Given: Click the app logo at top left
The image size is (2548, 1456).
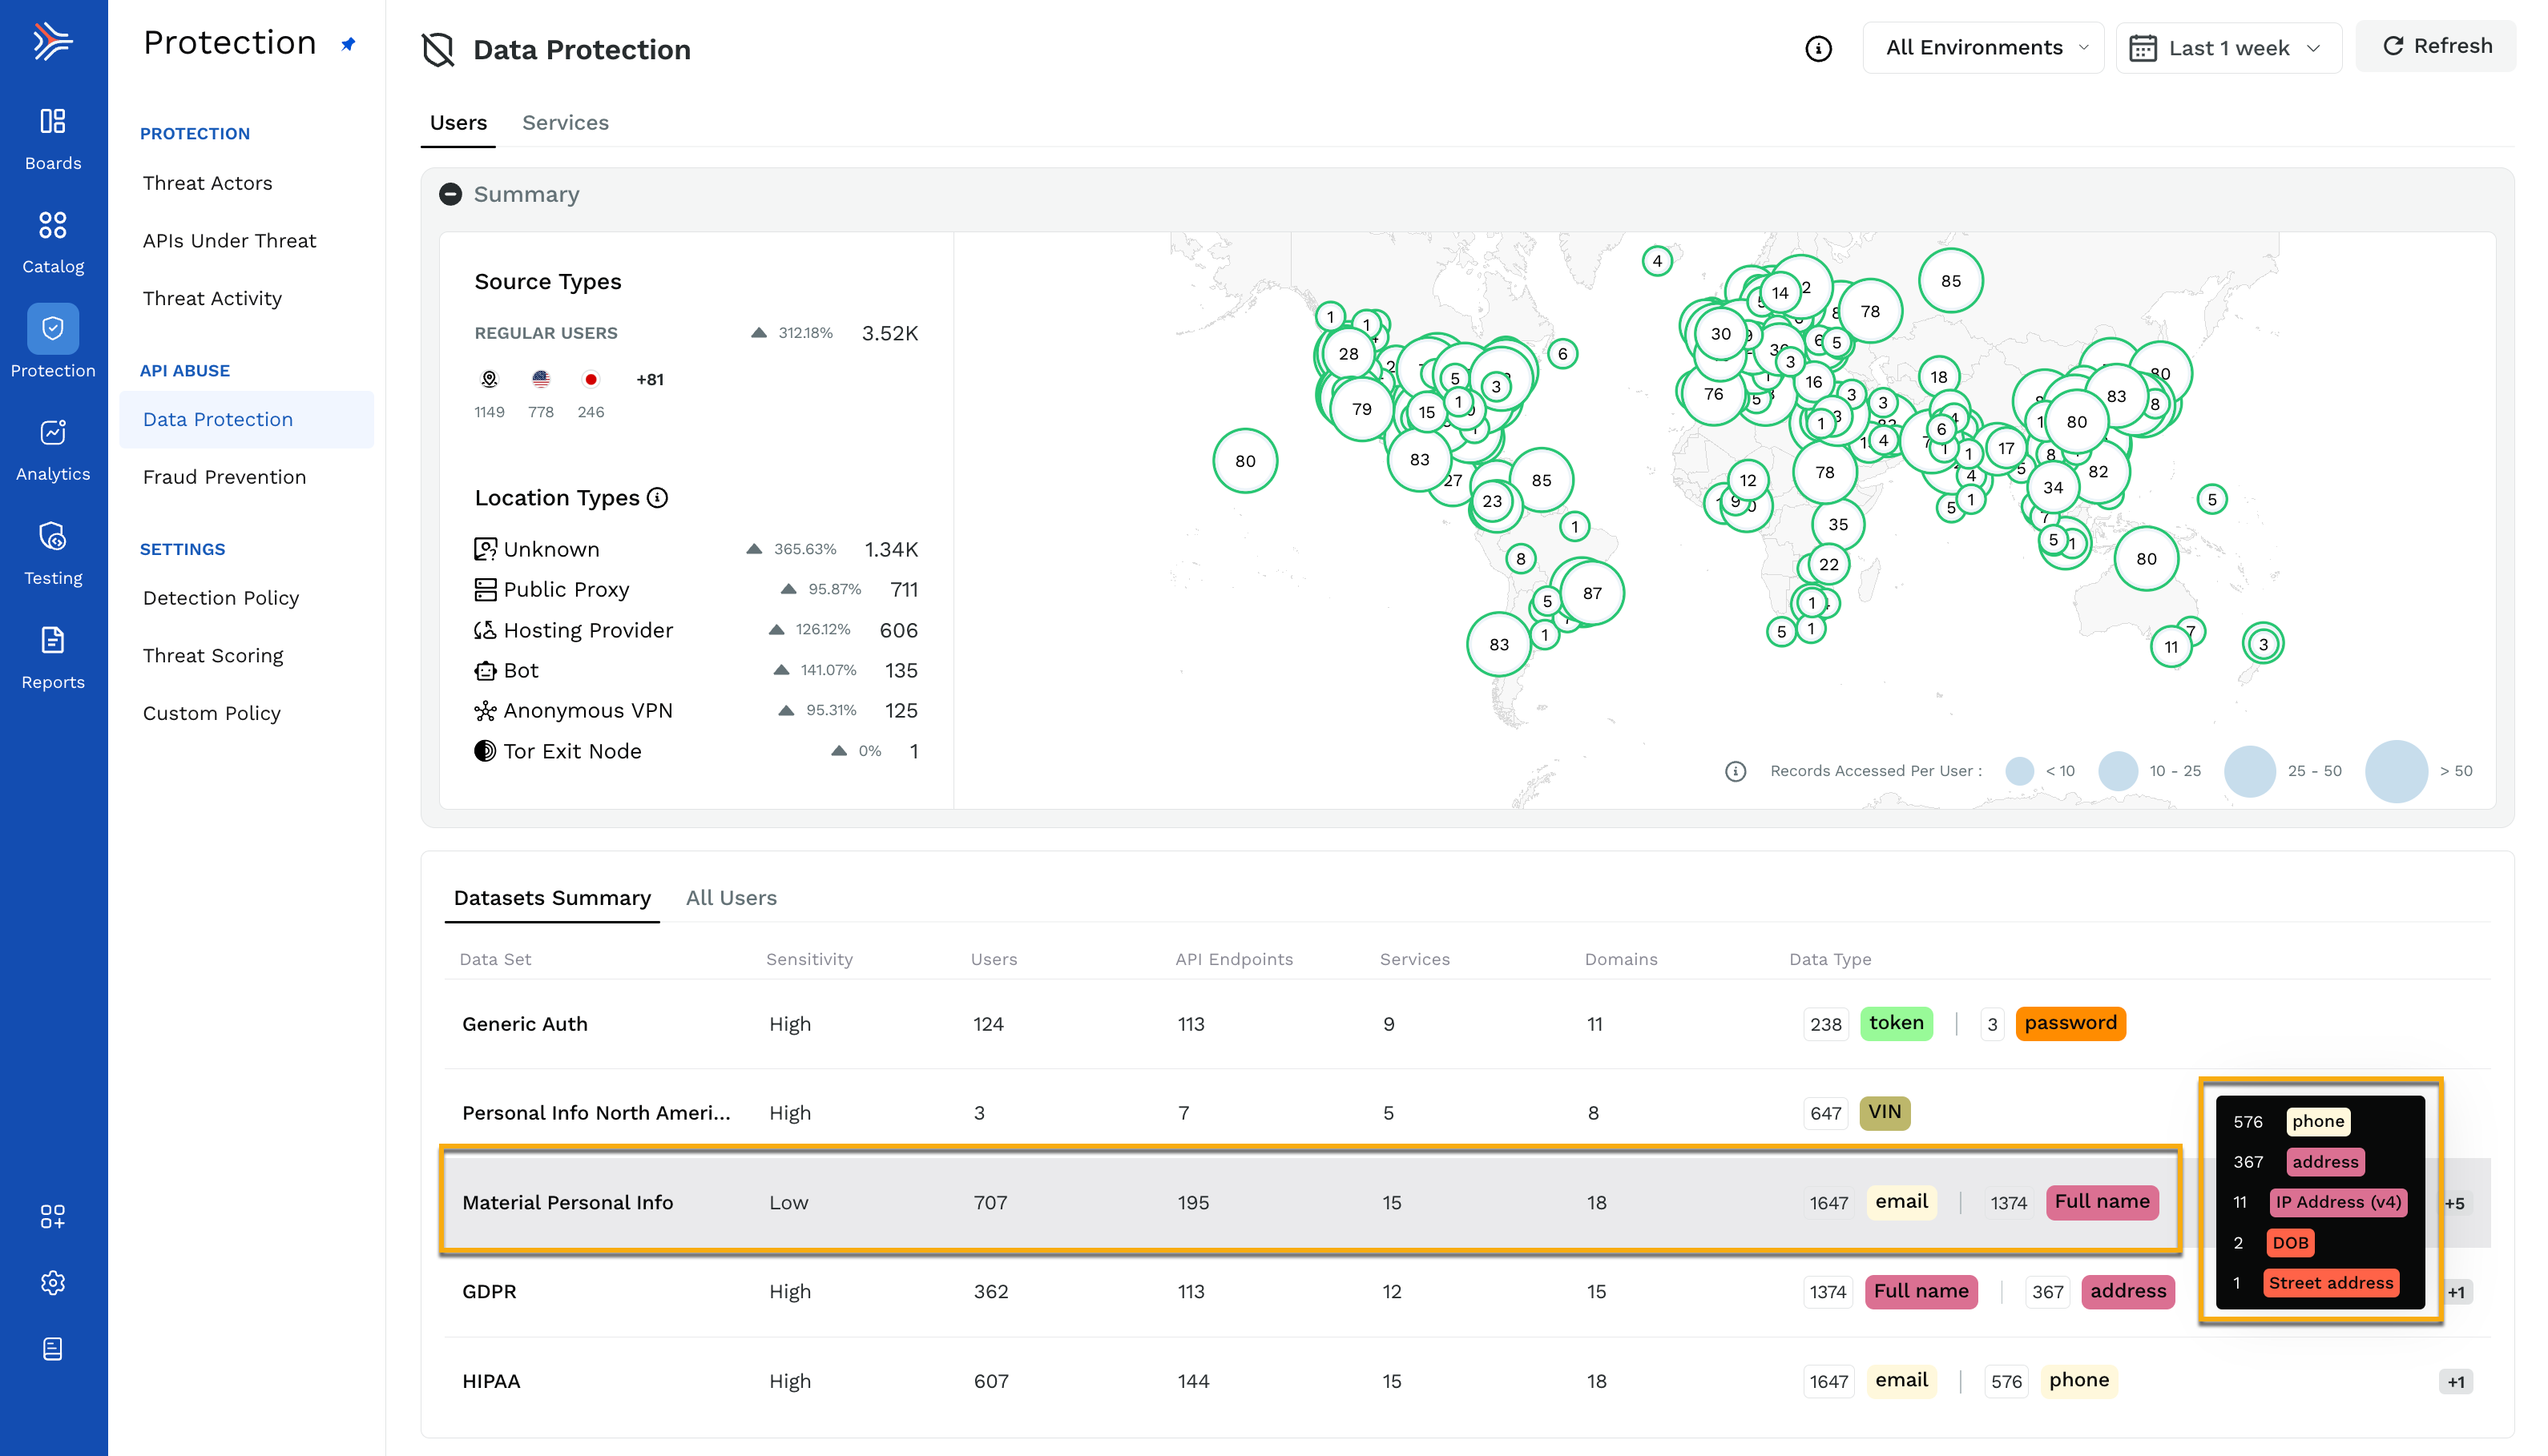Looking at the screenshot, I should (x=53, y=41).
